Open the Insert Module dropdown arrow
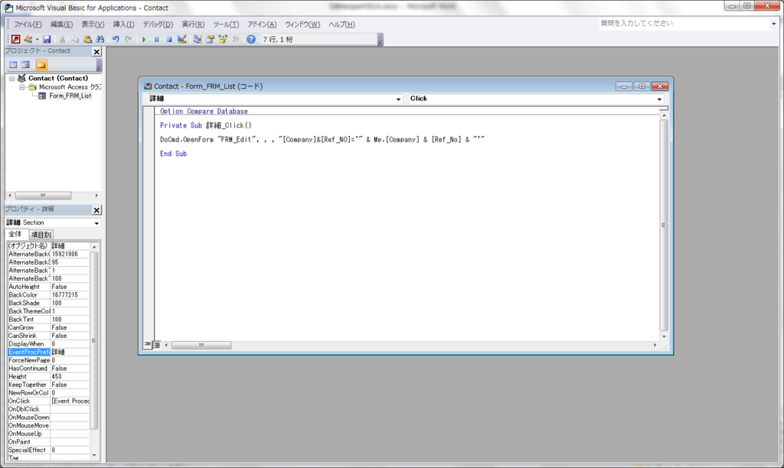Viewport: 784px width, 468px height. [x=37, y=39]
